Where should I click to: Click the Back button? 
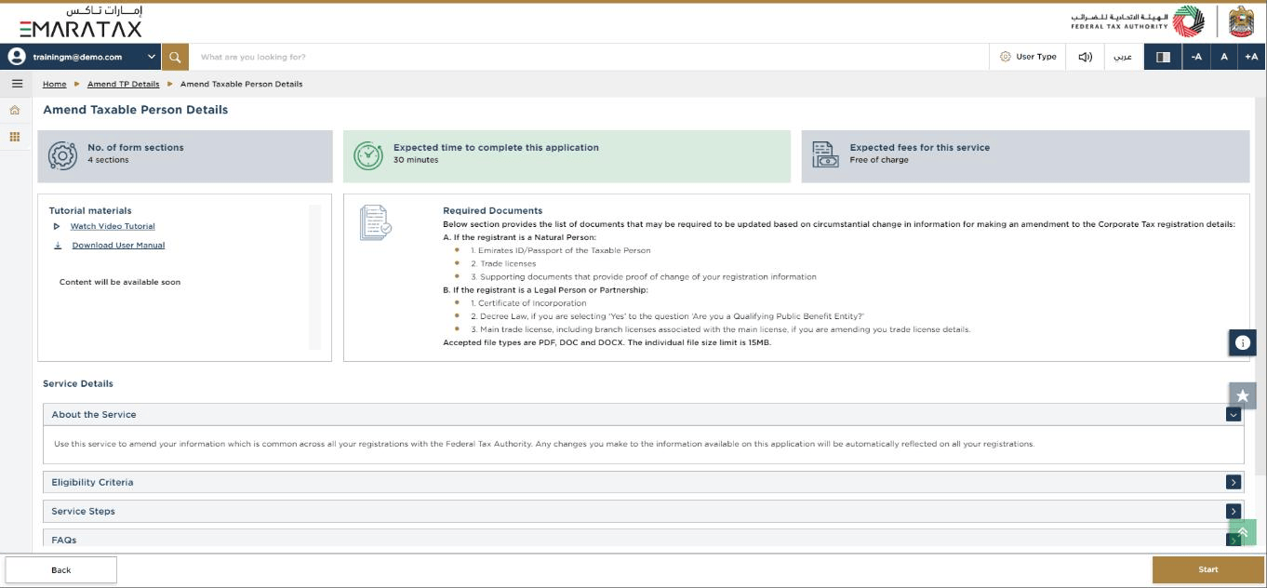click(x=61, y=569)
